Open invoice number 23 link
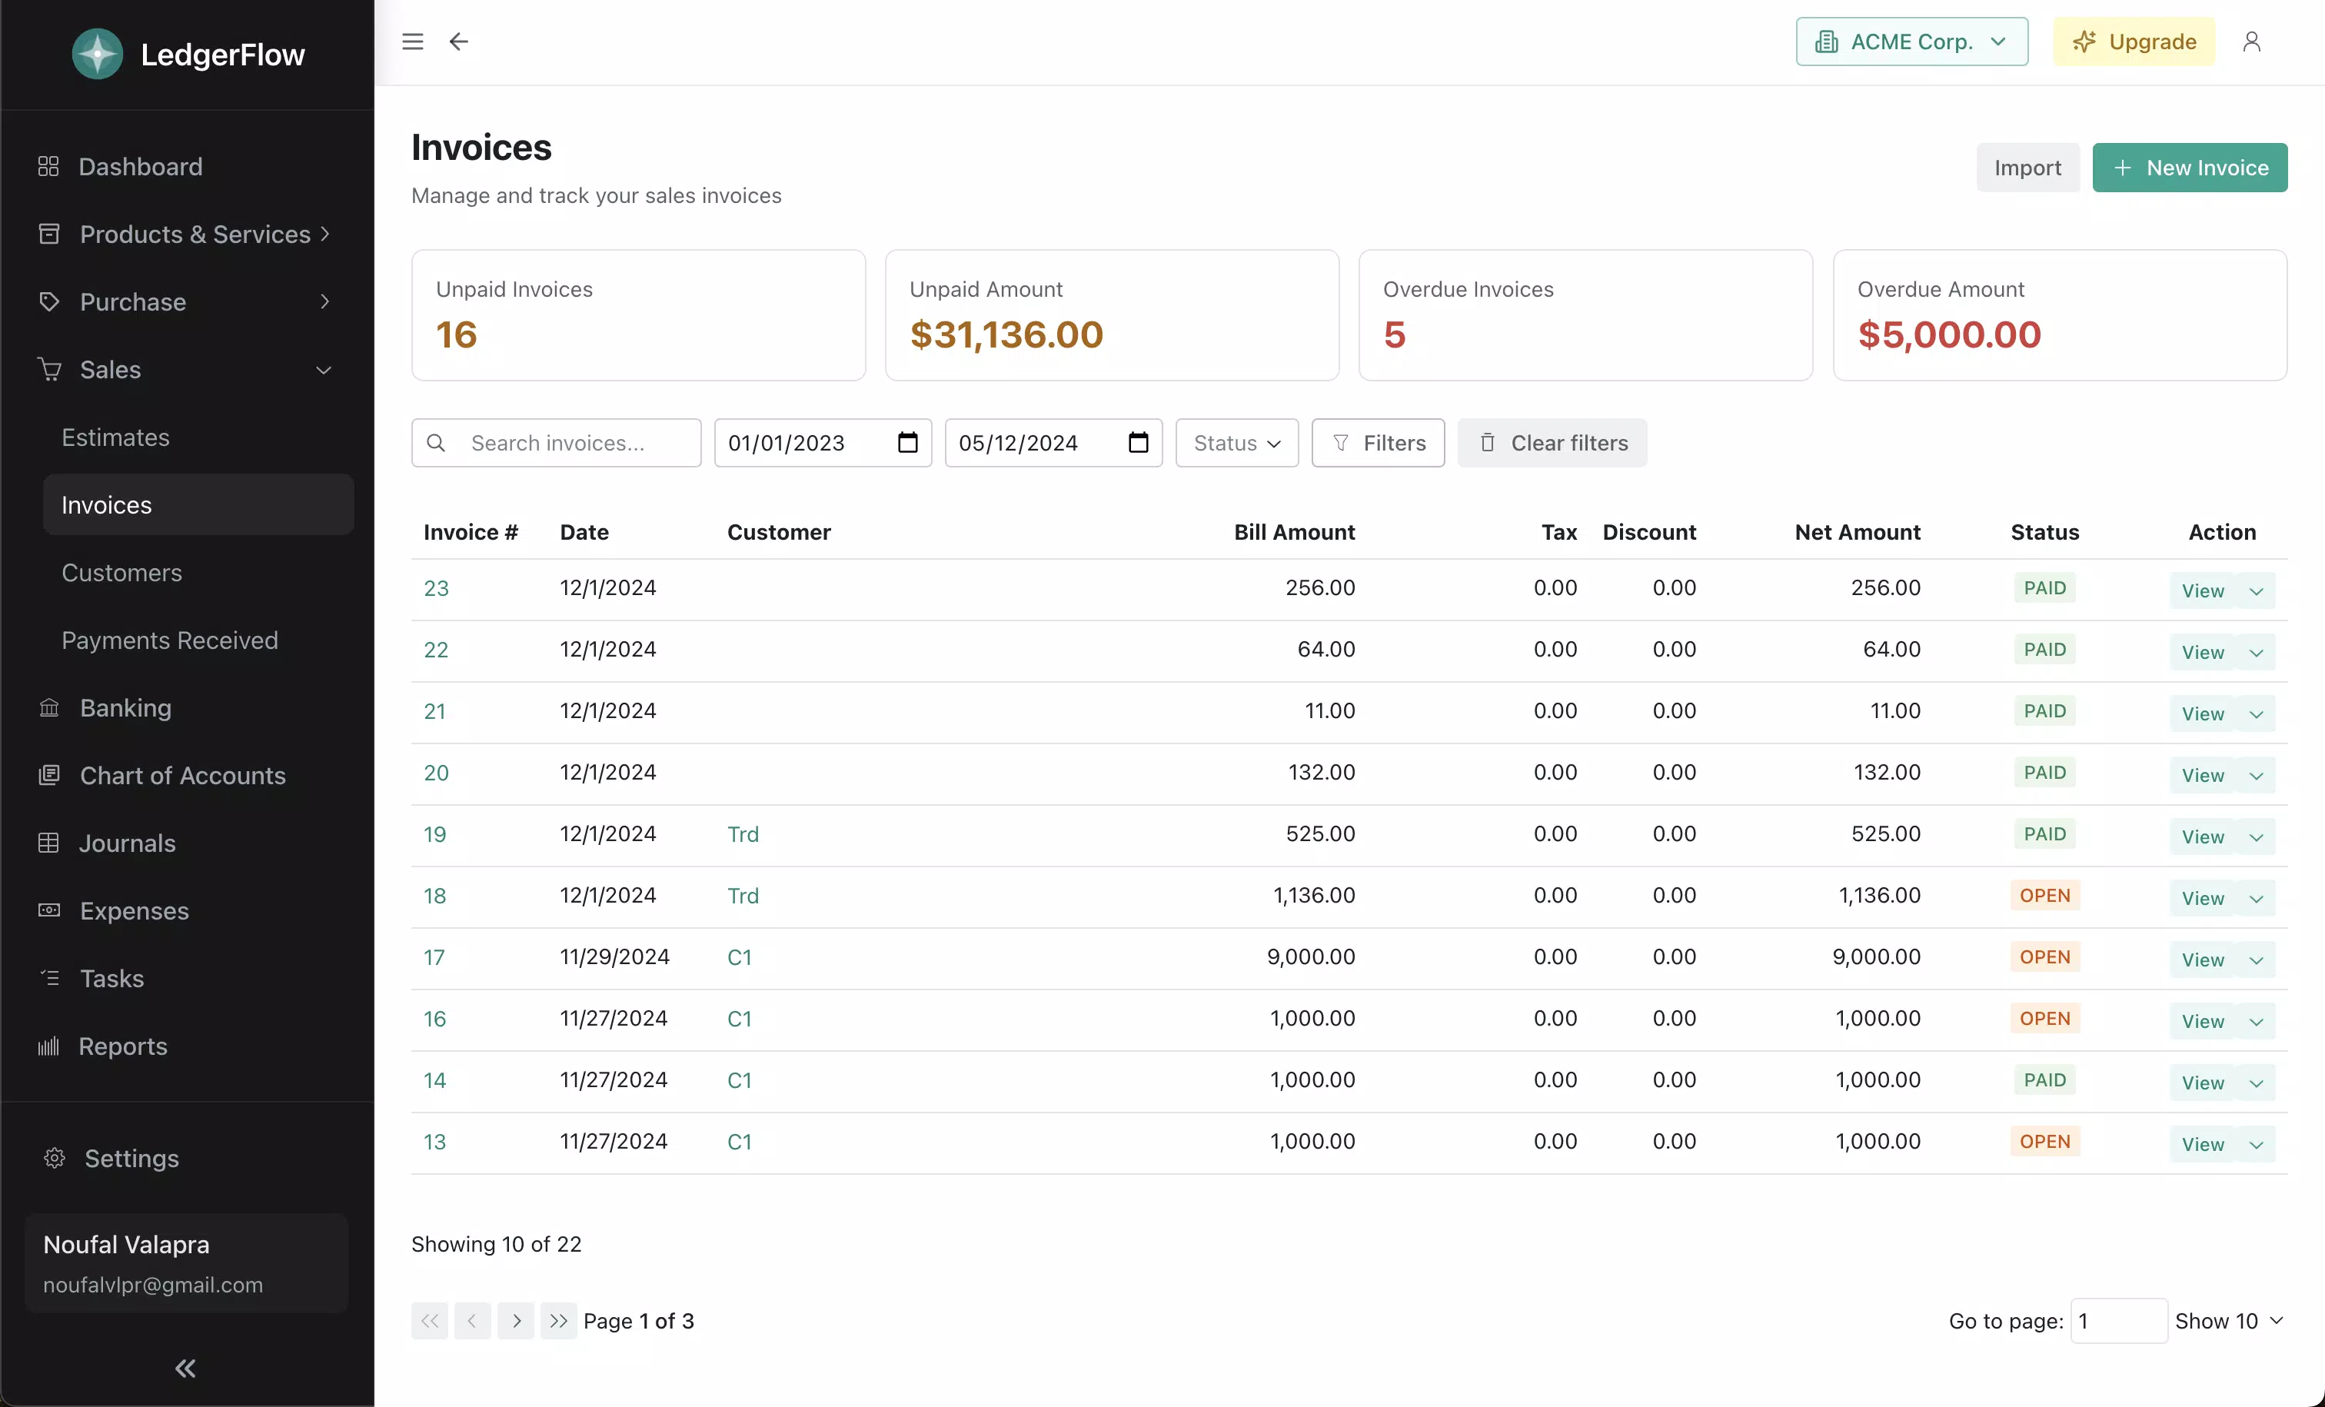The width and height of the screenshot is (2325, 1407). point(436,588)
